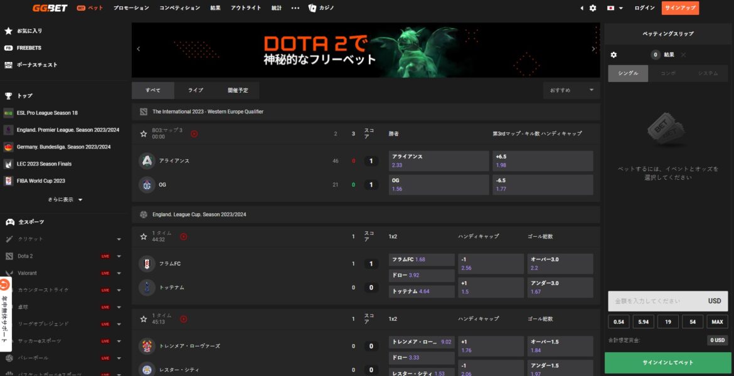The height and width of the screenshot is (376, 734).
Task: Click live icon beside 45:13 match time
Action: [x=183, y=319]
